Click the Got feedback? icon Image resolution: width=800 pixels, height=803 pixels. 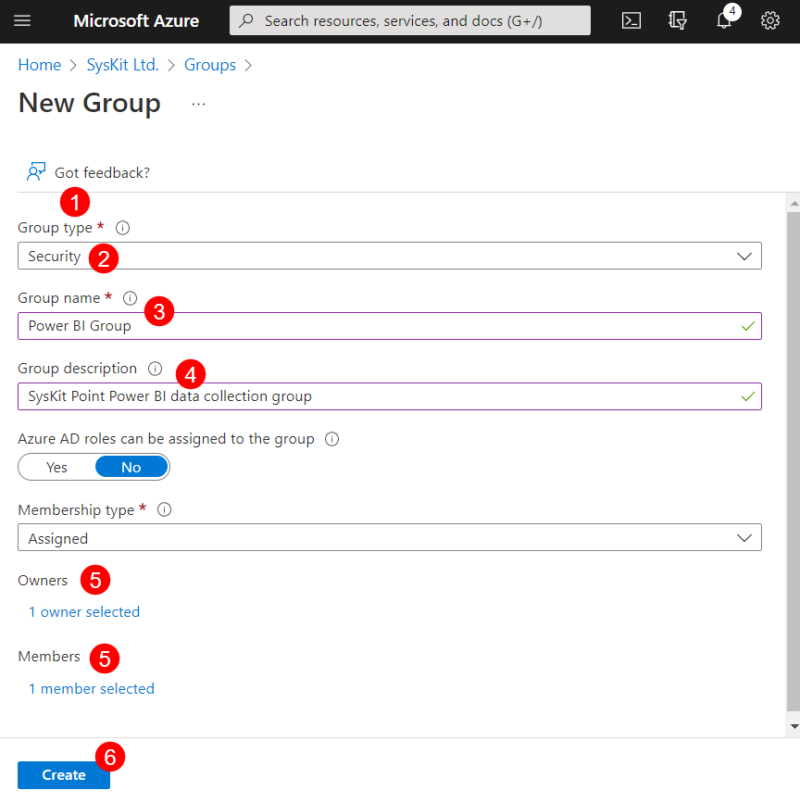tap(35, 171)
